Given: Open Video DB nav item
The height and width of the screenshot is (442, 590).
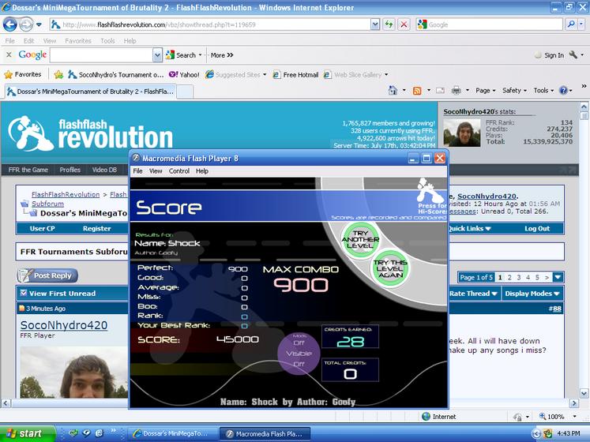Looking at the screenshot, I should point(104,170).
